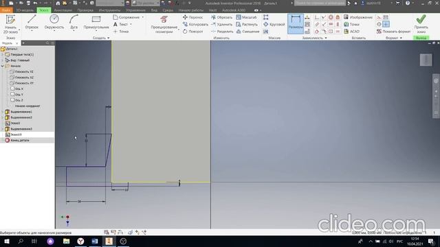Expand the Твердые тела(1) node

pos(3,55)
